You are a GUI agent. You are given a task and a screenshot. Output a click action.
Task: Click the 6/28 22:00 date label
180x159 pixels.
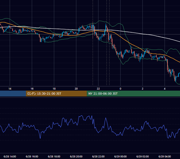click(x=98, y=156)
